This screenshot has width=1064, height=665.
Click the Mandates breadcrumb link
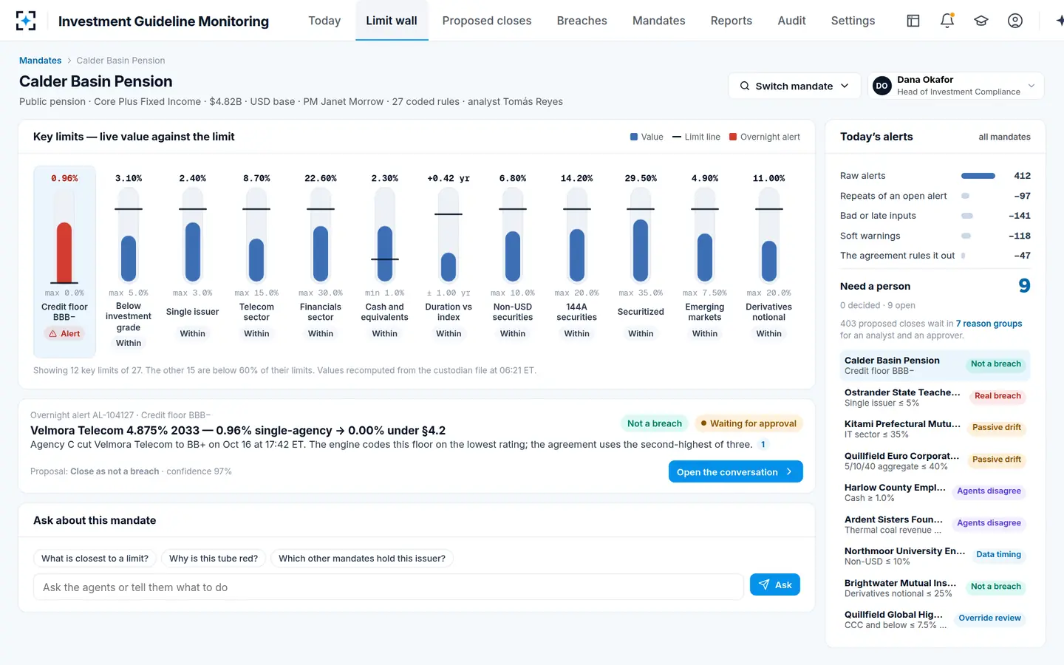coord(41,61)
